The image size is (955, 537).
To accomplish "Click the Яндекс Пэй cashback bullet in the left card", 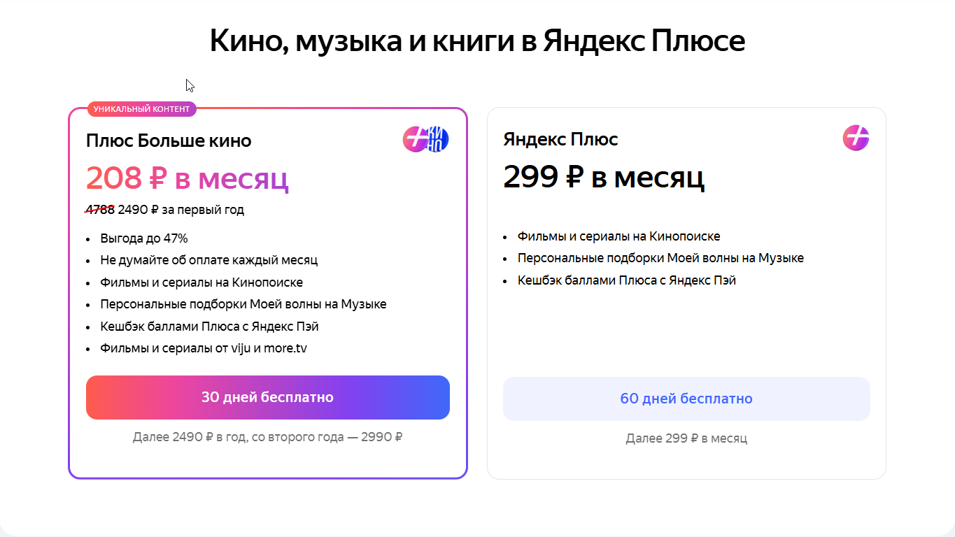I will pos(209,327).
